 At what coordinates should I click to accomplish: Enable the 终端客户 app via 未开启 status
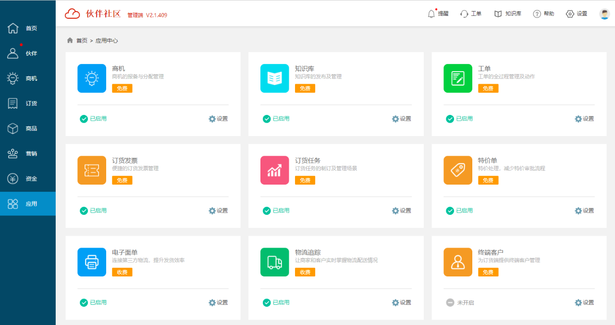(460, 302)
